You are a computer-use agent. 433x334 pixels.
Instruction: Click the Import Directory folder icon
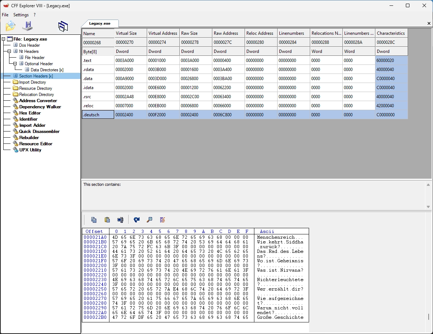(16, 82)
